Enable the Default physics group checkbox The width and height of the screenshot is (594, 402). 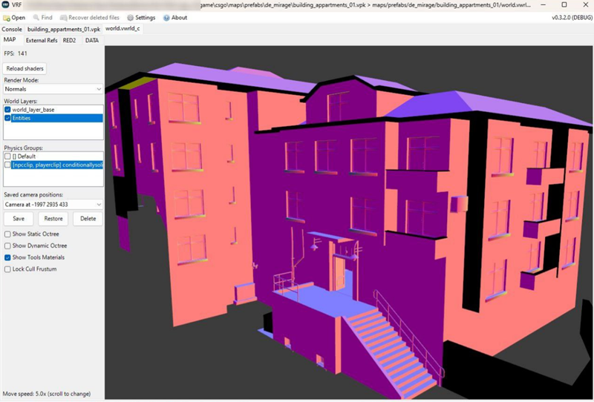coord(7,156)
